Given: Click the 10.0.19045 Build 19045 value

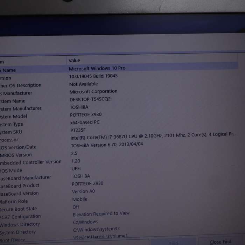Looking at the screenshot, I should pos(93,76).
